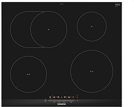The height and width of the screenshot is (107, 134).
Task: Tap the red timer display showing 13
Action: (76, 97)
